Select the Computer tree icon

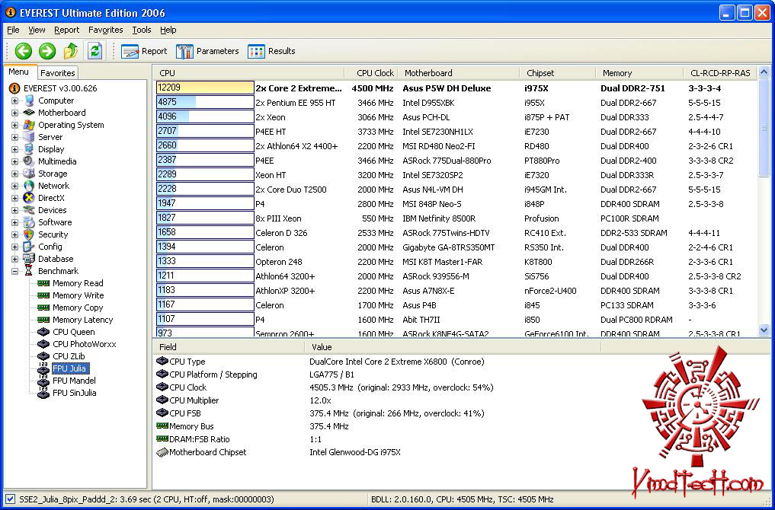(29, 100)
